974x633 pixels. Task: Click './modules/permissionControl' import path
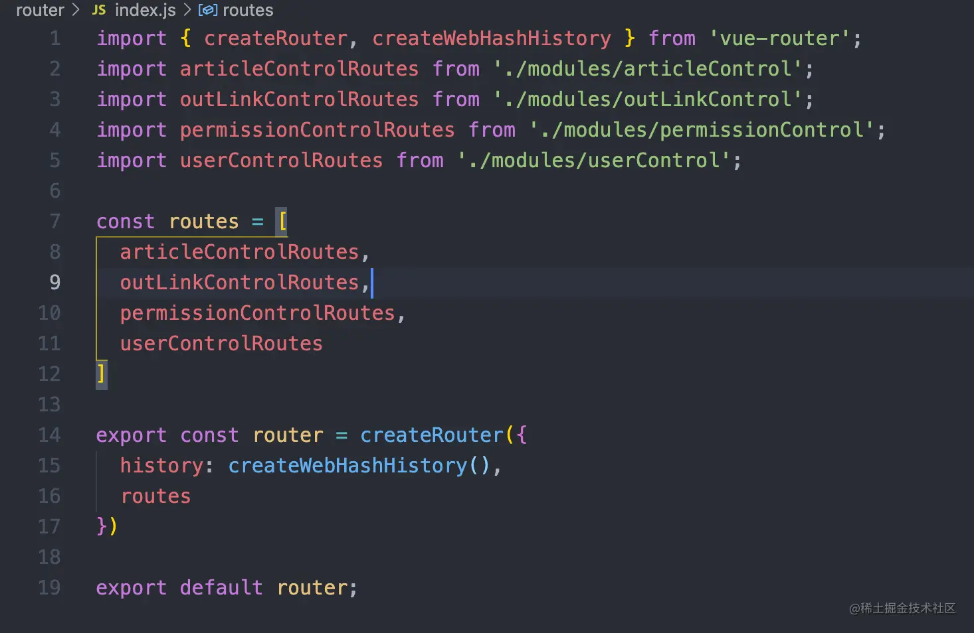[702, 130]
